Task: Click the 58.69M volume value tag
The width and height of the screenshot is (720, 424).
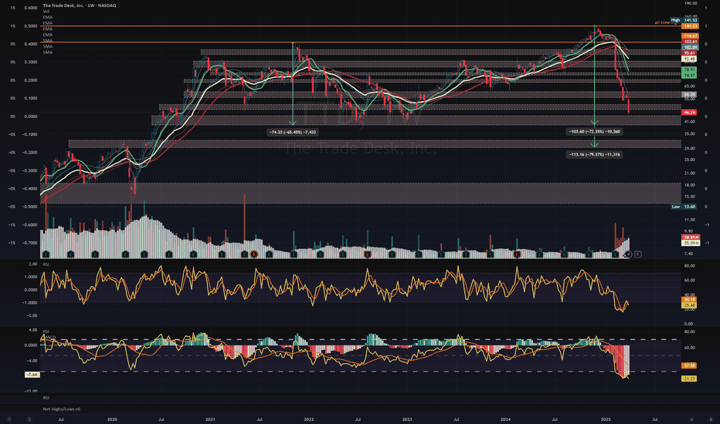Action: pyautogui.click(x=691, y=237)
